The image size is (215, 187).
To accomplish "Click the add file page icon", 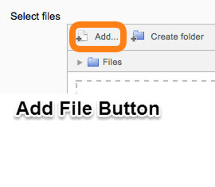I will pyautogui.click(x=82, y=36).
